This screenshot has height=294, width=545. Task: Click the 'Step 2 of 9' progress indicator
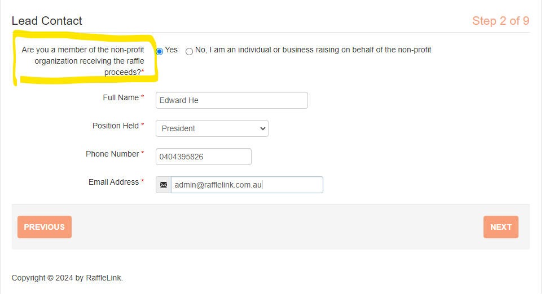(500, 21)
